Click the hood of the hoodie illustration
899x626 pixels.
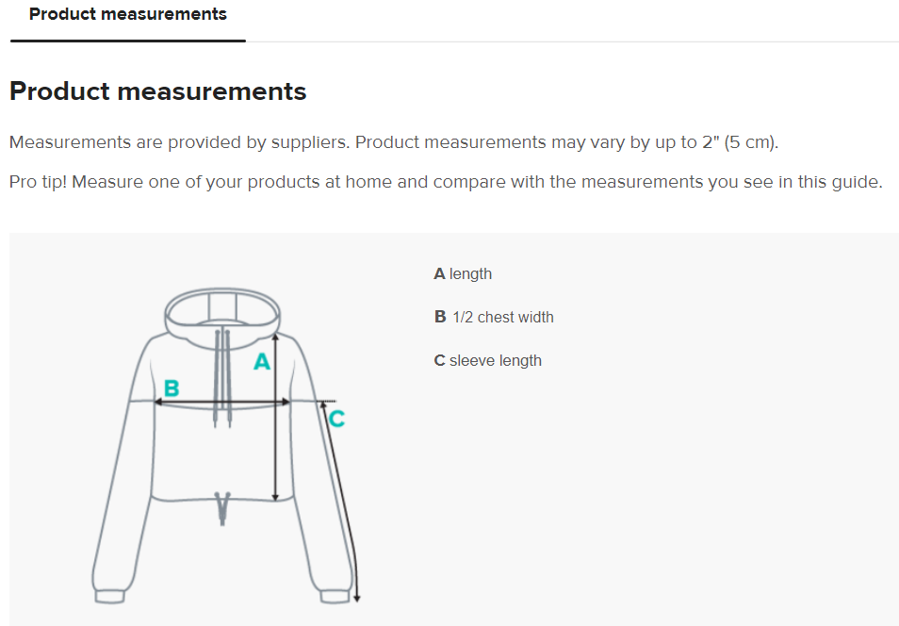click(x=222, y=308)
